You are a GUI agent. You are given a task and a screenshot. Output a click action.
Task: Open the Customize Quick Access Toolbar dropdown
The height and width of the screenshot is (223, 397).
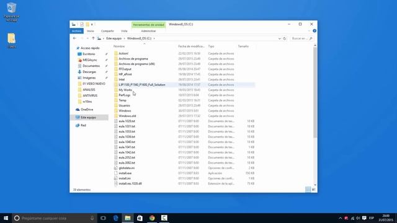click(92, 25)
